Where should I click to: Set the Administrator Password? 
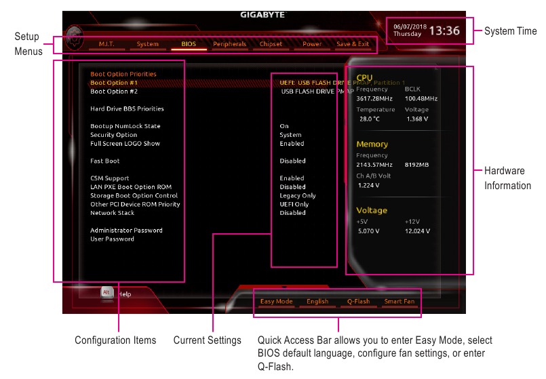pos(126,231)
